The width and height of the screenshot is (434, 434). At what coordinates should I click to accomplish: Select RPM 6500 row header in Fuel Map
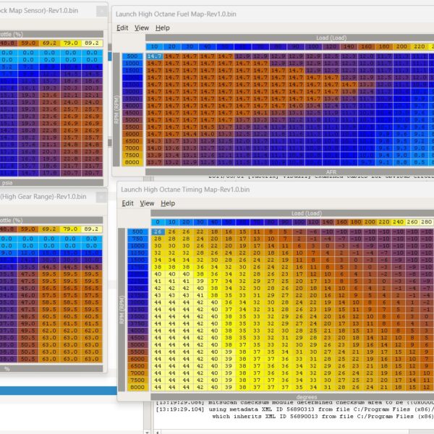tap(132, 141)
